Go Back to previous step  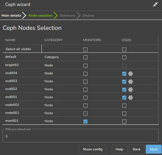click(136, 149)
